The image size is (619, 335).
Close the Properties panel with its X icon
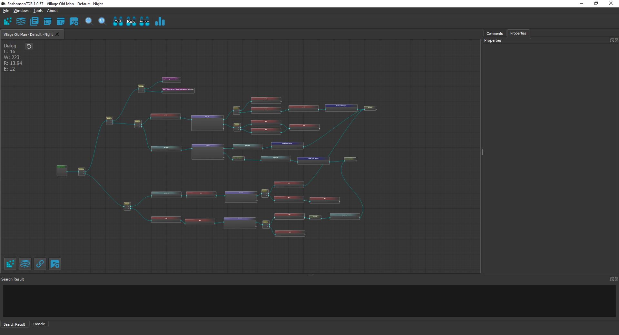click(x=616, y=40)
